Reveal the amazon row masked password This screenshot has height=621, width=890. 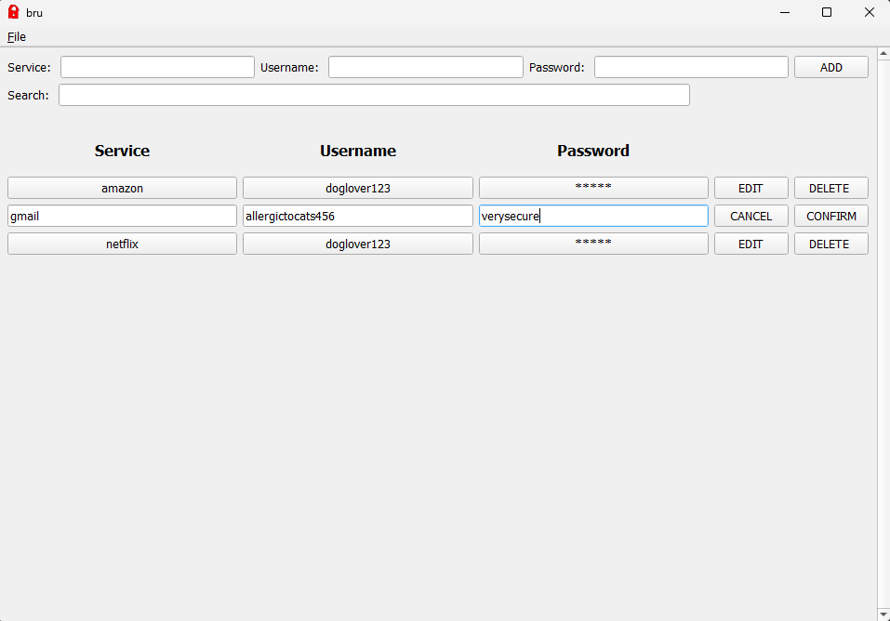tap(593, 188)
